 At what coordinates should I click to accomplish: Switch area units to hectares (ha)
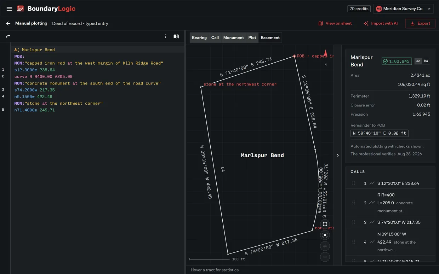point(426,61)
